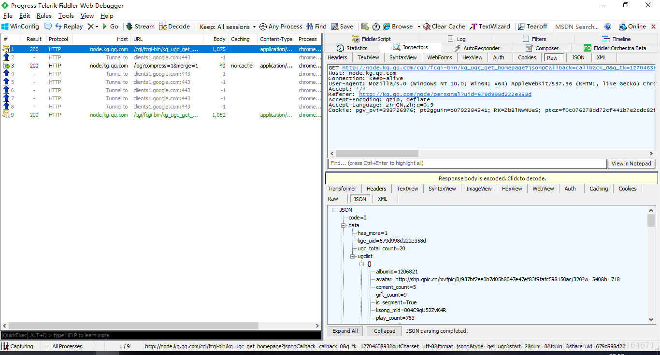Click the Any Process target picker

(x=281, y=27)
